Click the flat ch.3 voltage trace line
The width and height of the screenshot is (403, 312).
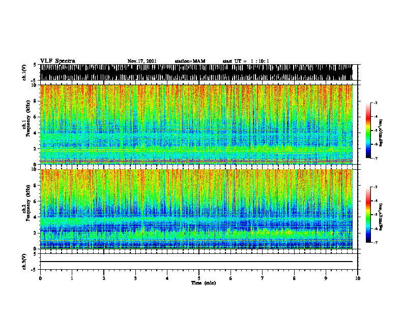pos(196,262)
